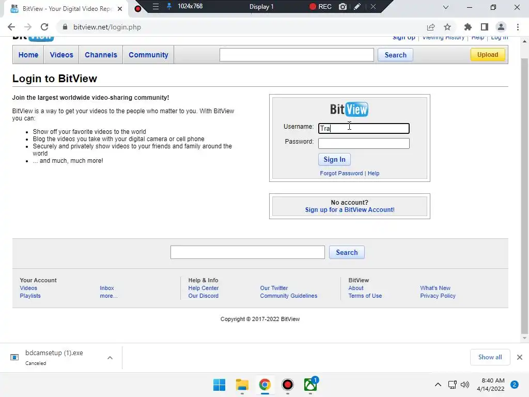Click the browser forward arrow
529x397 pixels.
pos(28,27)
